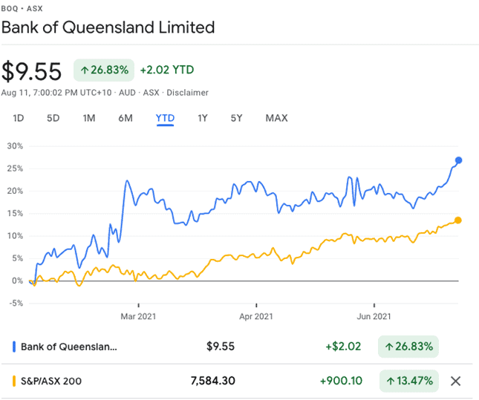The width and height of the screenshot is (479, 400).
Task: Click the orange S&P/ASX 200 color marker
Action: (x=14, y=381)
